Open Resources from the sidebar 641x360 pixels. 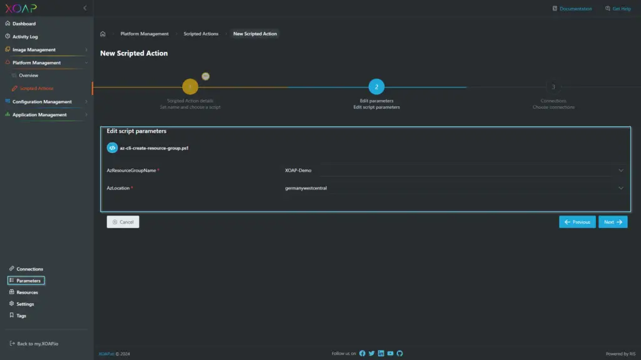(x=27, y=292)
